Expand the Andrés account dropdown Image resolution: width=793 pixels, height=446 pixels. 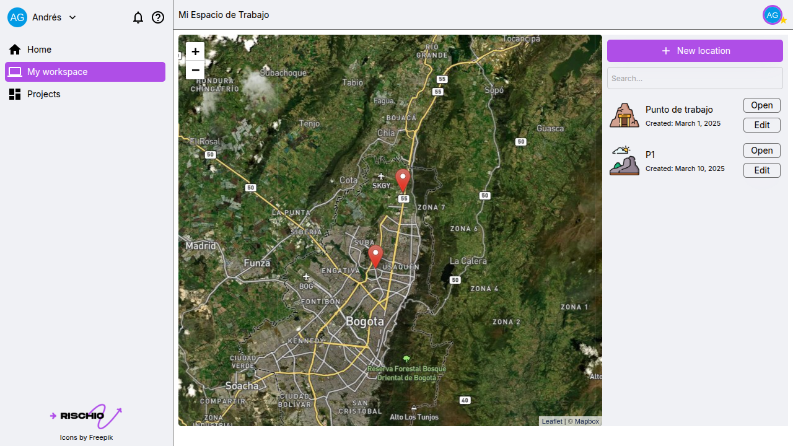[72, 17]
